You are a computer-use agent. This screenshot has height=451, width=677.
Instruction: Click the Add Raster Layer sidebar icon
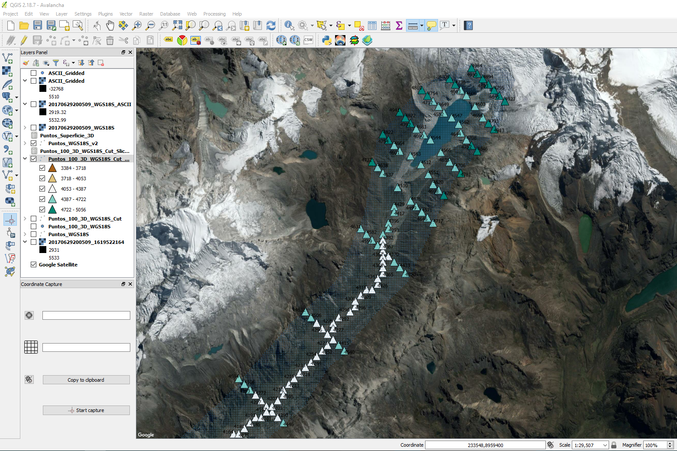(x=8, y=71)
